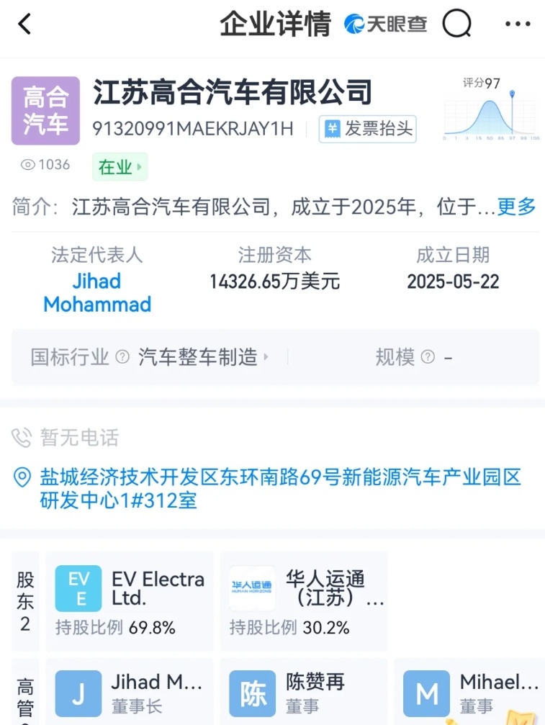Open shareholder EV Electra Ltd. card
The width and height of the screenshot is (545, 725).
click(130, 602)
